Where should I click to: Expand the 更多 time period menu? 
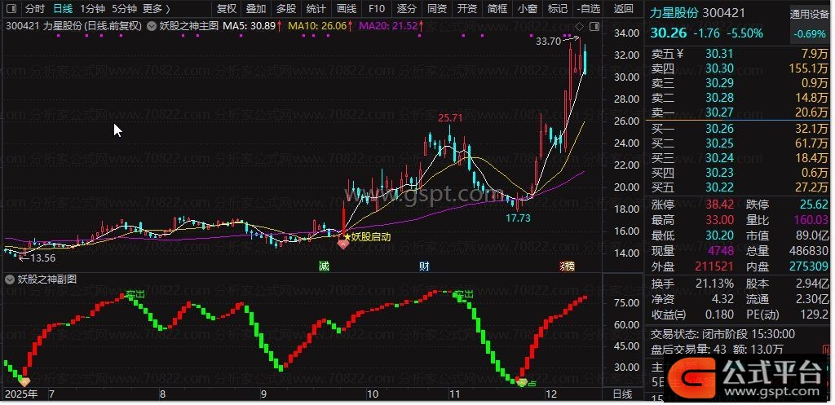pyautogui.click(x=156, y=9)
